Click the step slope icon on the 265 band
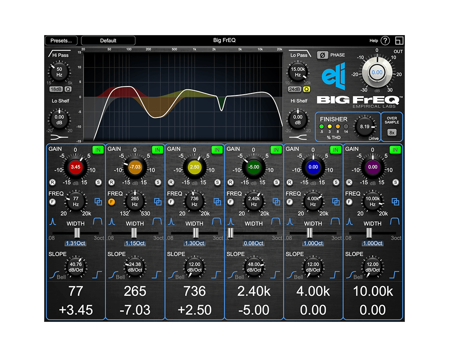 tap(157, 275)
